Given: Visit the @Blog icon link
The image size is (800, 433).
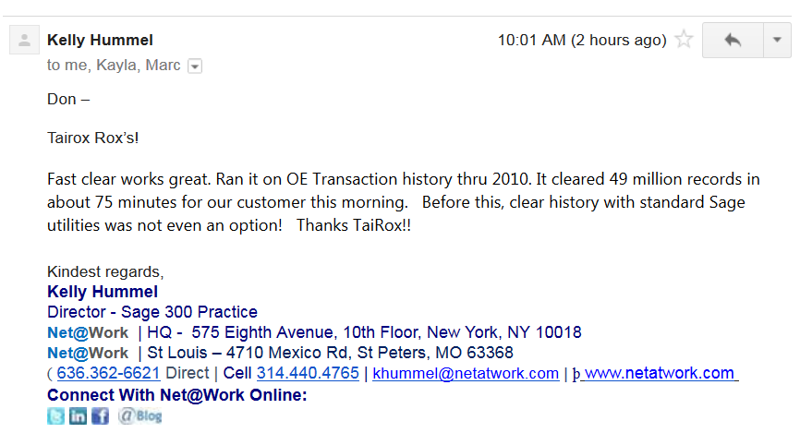Looking at the screenshot, I should click(140, 415).
